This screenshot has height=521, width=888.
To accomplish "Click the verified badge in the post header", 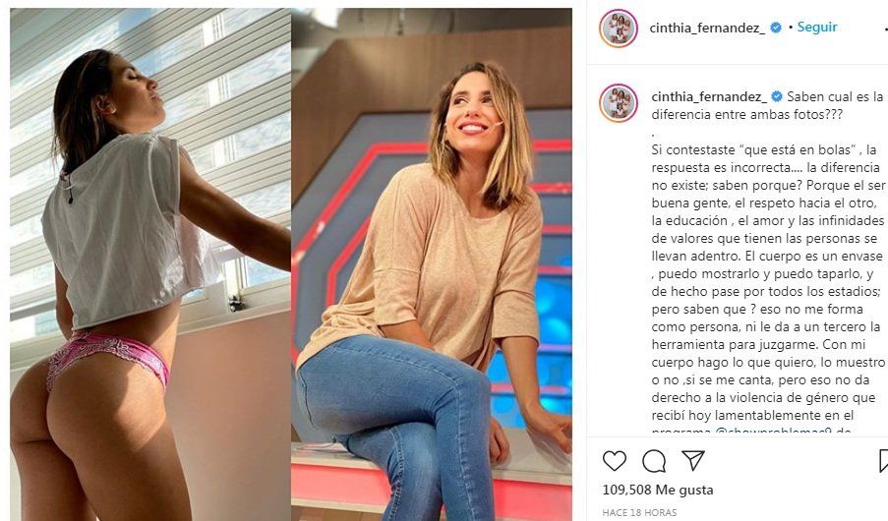I will click(777, 28).
